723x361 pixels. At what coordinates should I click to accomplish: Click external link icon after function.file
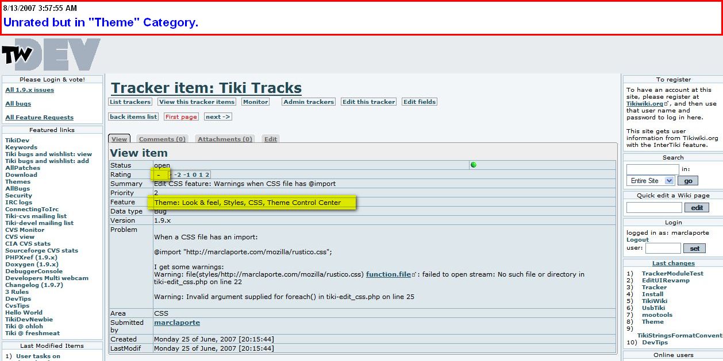[414, 275]
